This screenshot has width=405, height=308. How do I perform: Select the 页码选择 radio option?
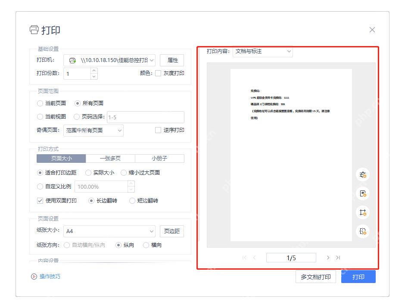pos(76,117)
